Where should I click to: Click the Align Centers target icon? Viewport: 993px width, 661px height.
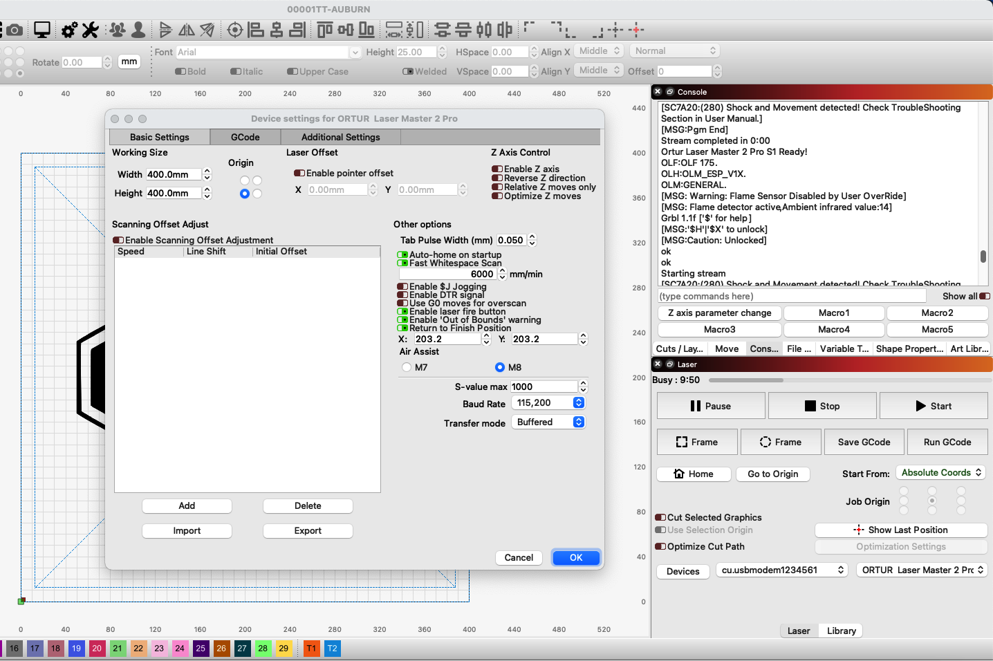tap(235, 30)
